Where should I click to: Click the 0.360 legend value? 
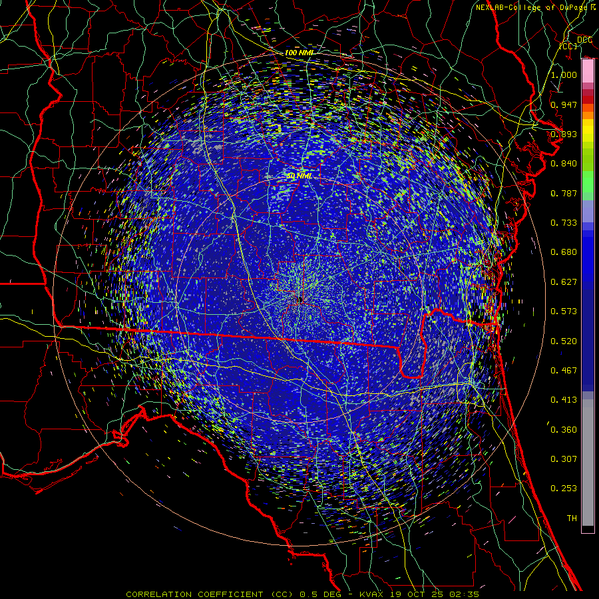(564, 430)
